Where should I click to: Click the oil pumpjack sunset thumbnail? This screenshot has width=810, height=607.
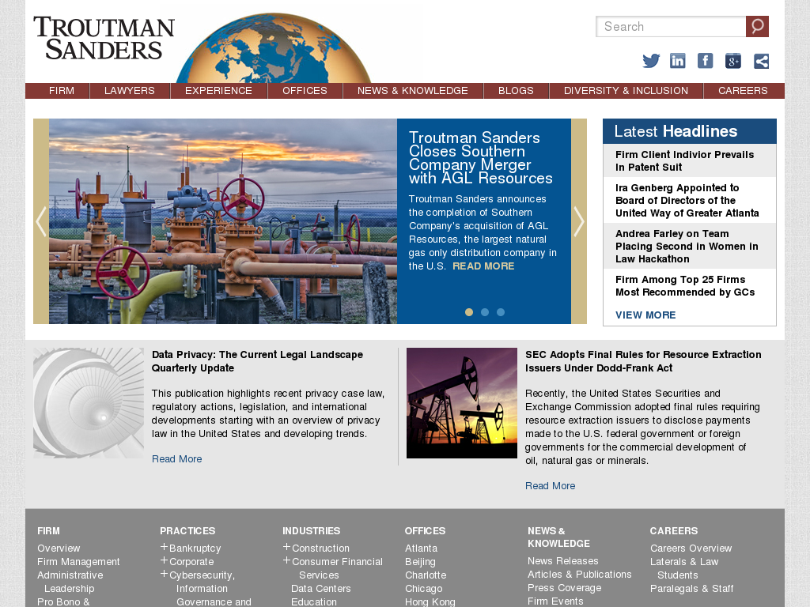(462, 402)
